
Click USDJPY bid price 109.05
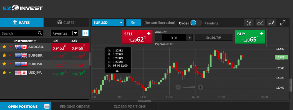pyautogui.click(x=60, y=73)
